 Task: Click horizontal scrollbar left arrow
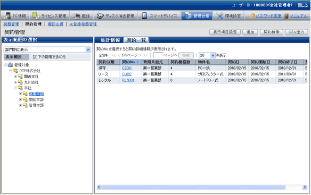(99, 187)
